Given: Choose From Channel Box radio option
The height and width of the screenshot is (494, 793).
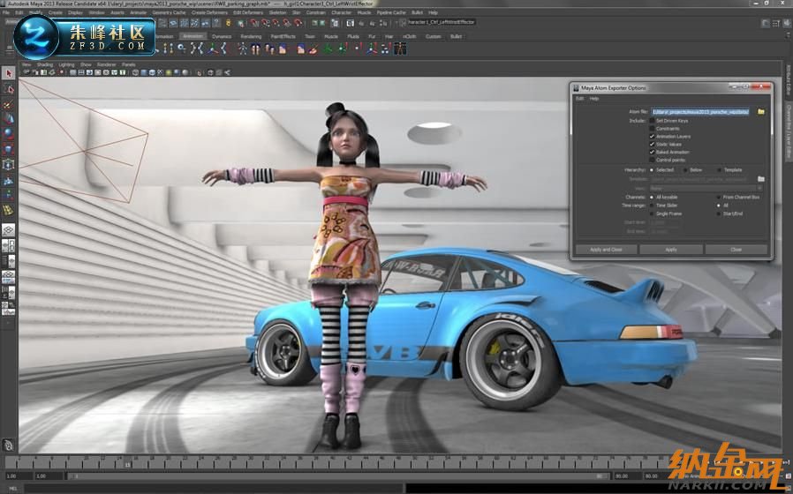Looking at the screenshot, I should pos(719,197).
